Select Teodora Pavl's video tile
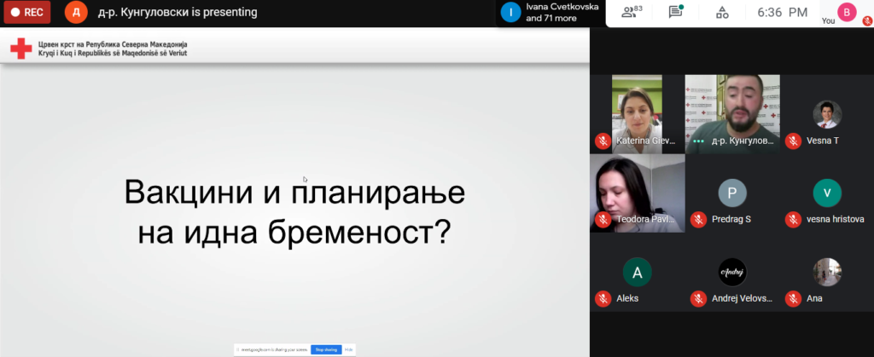The image size is (874, 357). tap(637, 193)
